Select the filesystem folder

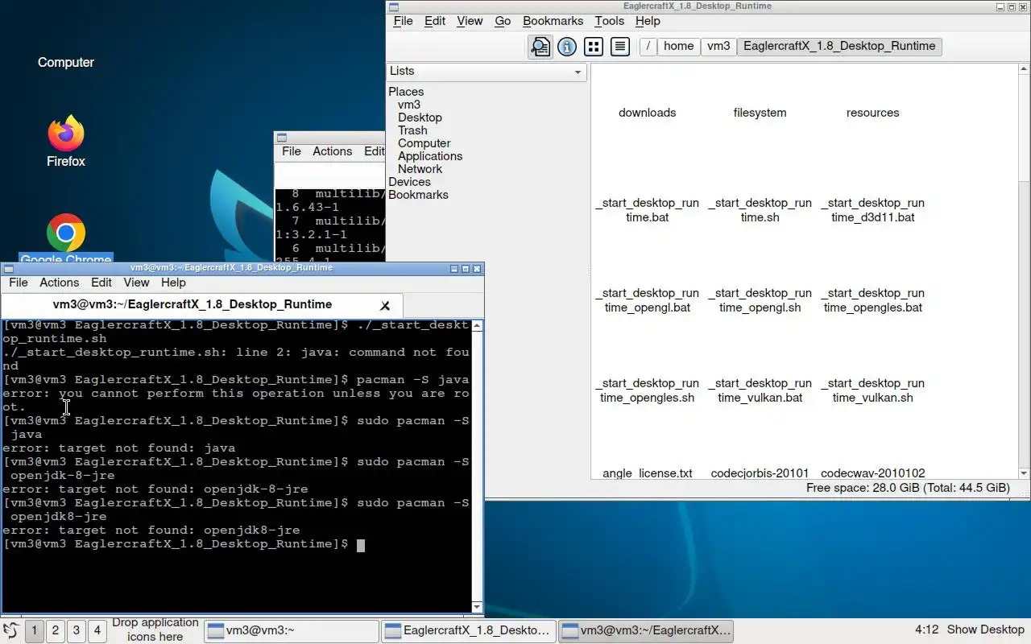click(x=760, y=113)
